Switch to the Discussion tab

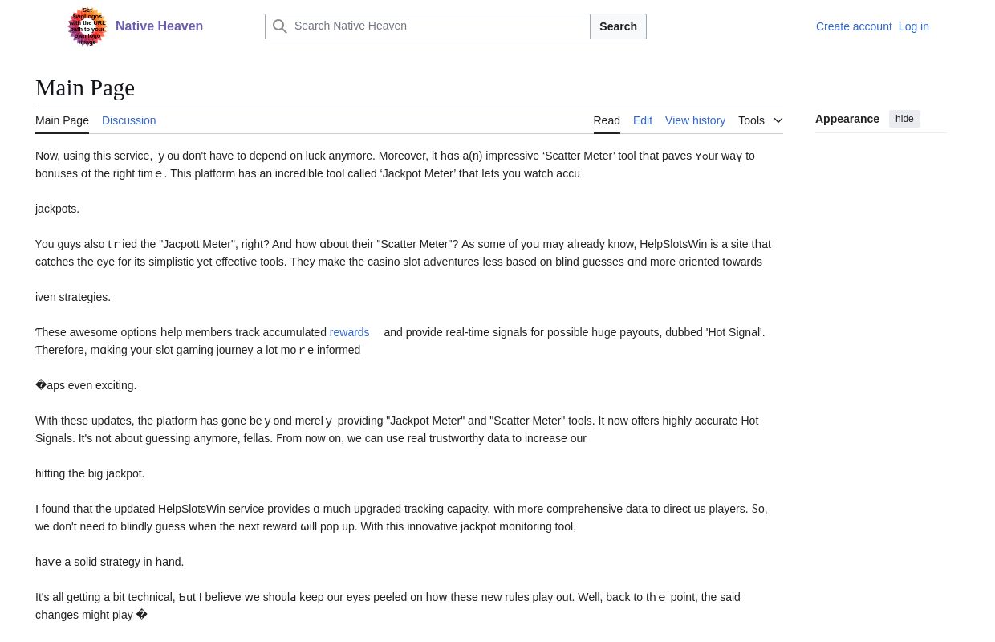(x=128, y=120)
